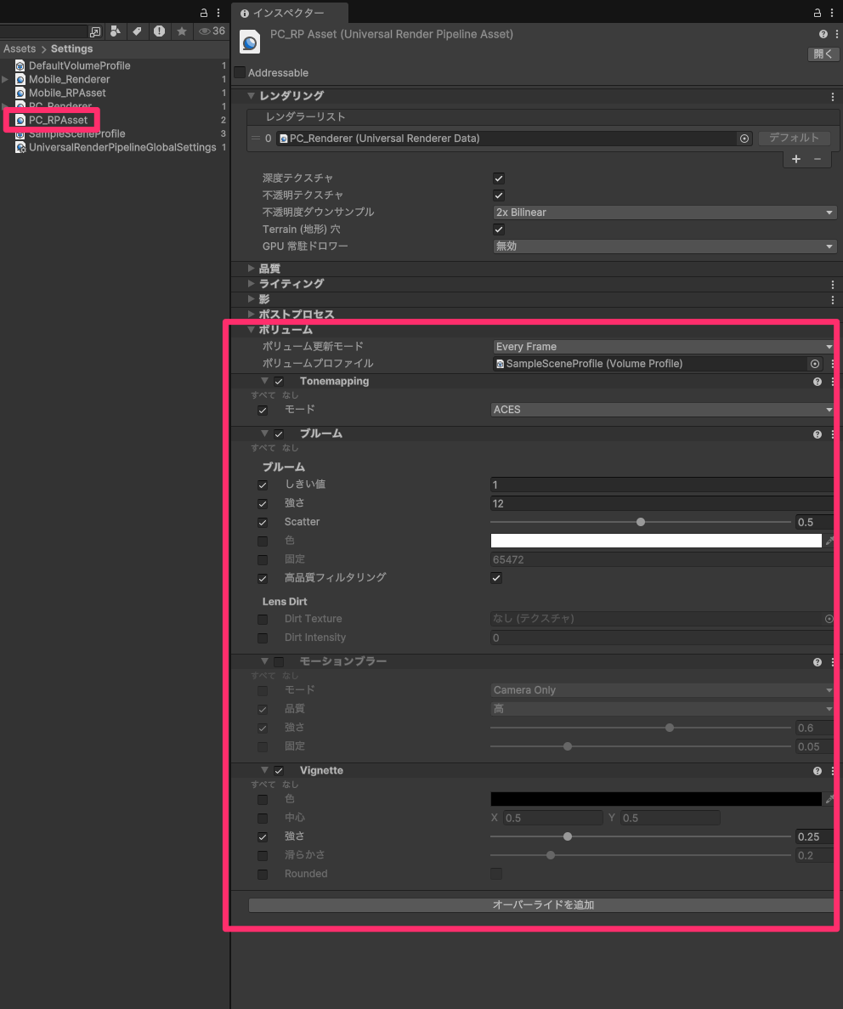Open the 影 section three-dot menu
This screenshot has width=843, height=1009.
point(833,300)
